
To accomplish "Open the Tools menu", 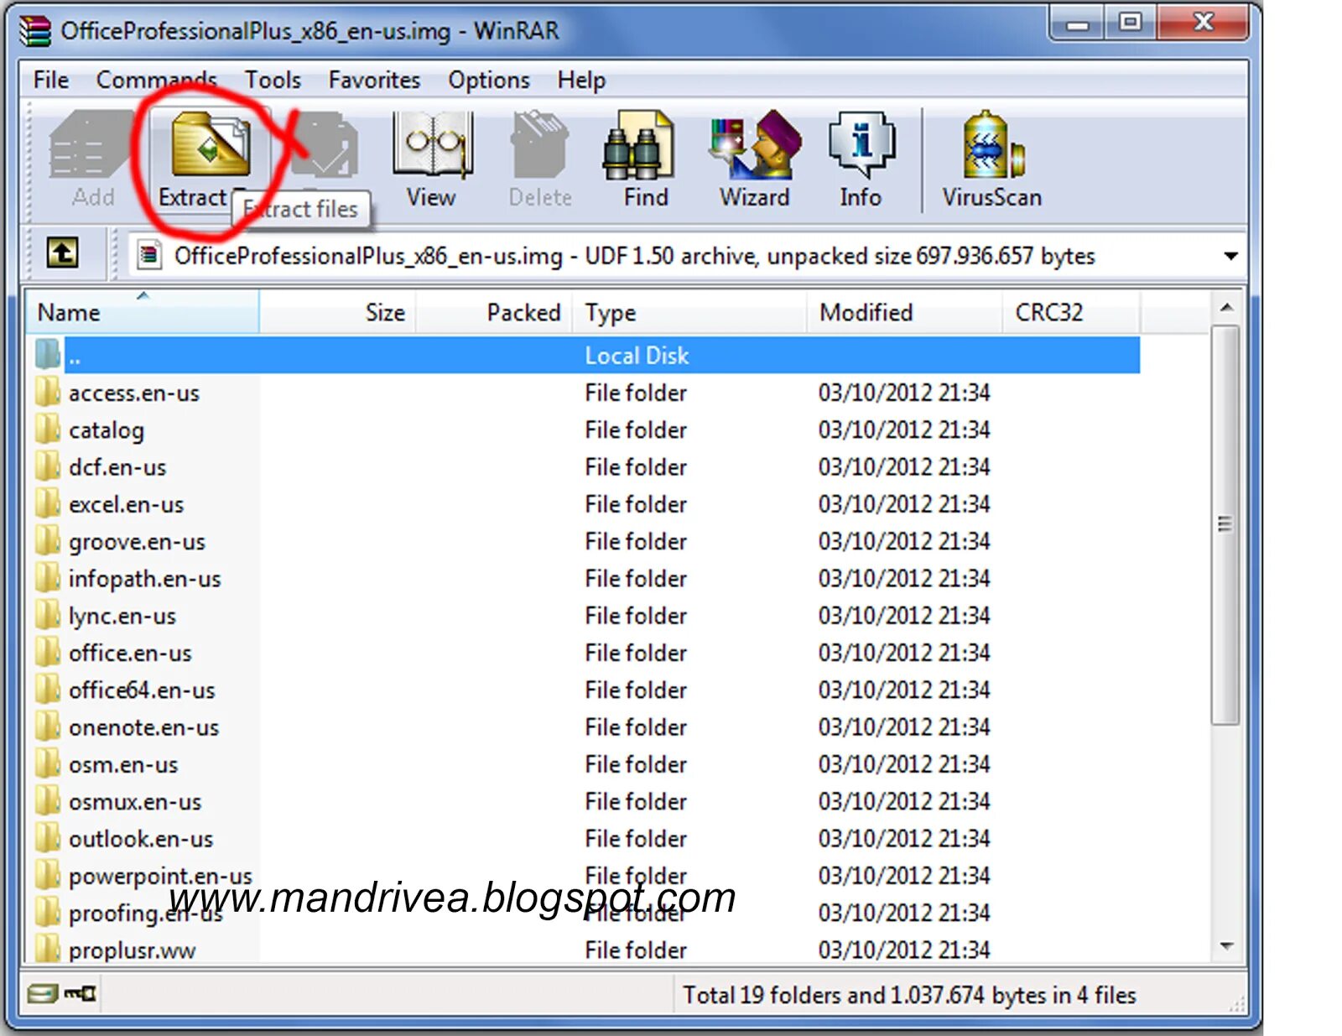I will point(273,80).
